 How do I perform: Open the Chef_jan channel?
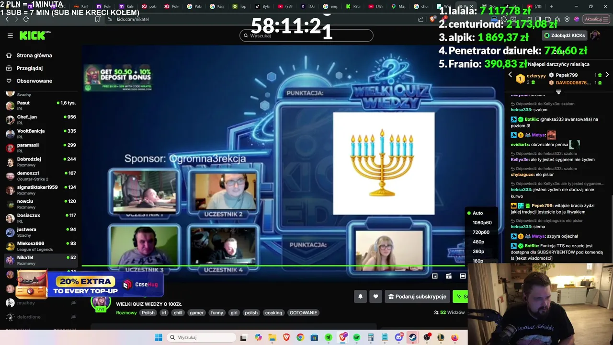click(x=40, y=119)
